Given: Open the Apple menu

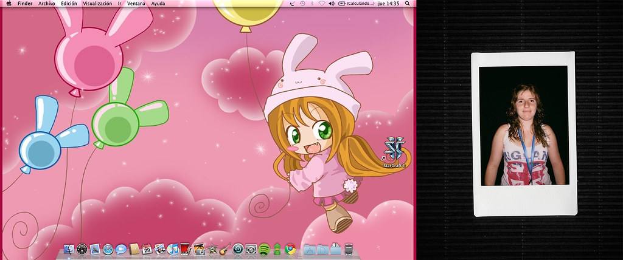Looking at the screenshot, I should pyautogui.click(x=9, y=3).
